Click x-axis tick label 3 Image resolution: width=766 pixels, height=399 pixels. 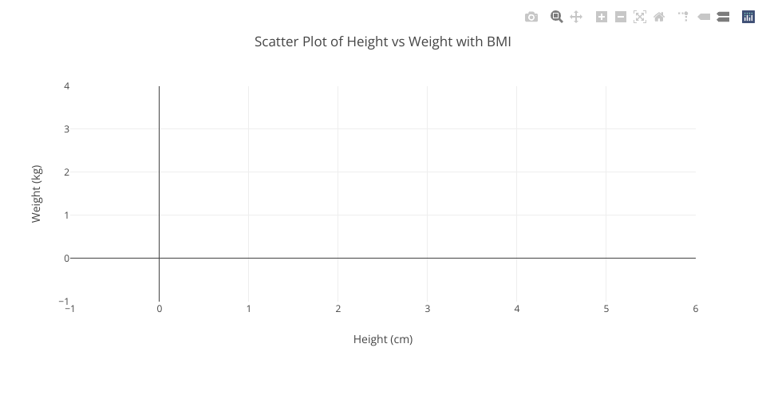pyautogui.click(x=428, y=309)
